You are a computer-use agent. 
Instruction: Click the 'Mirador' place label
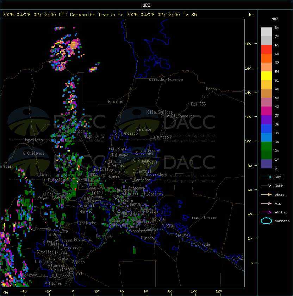pyautogui.click(x=149, y=238)
